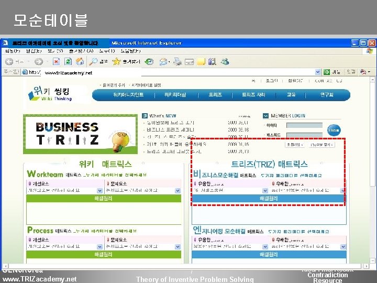Click the 패스워드 input field
The width and height of the screenshot is (377, 283).
pos(304,135)
